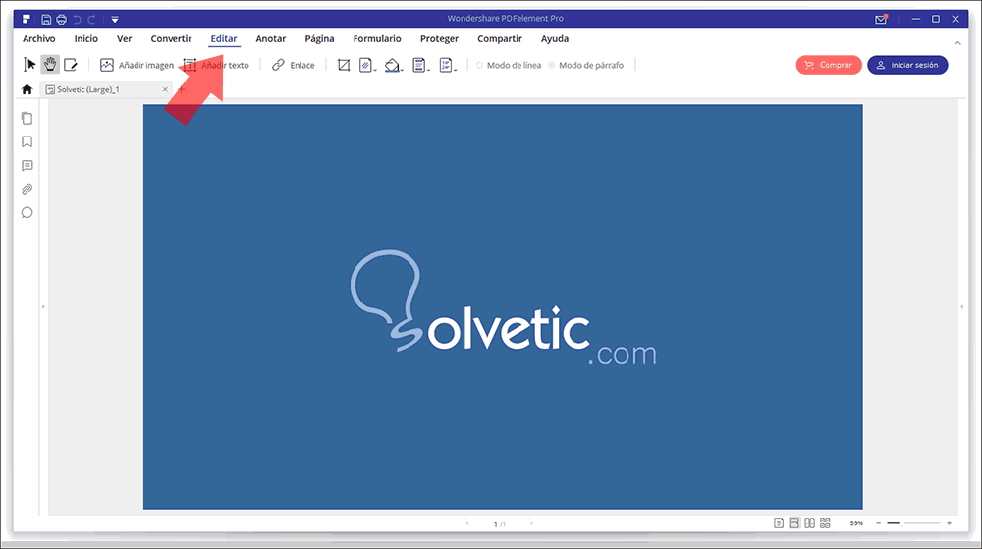Open the Header and footer dropdown
The image size is (982, 549).
421,65
